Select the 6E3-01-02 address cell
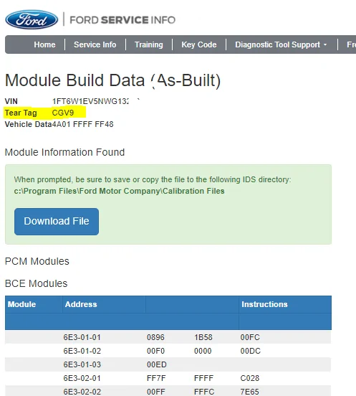Viewport: 356px width, 396px height. pos(82,351)
